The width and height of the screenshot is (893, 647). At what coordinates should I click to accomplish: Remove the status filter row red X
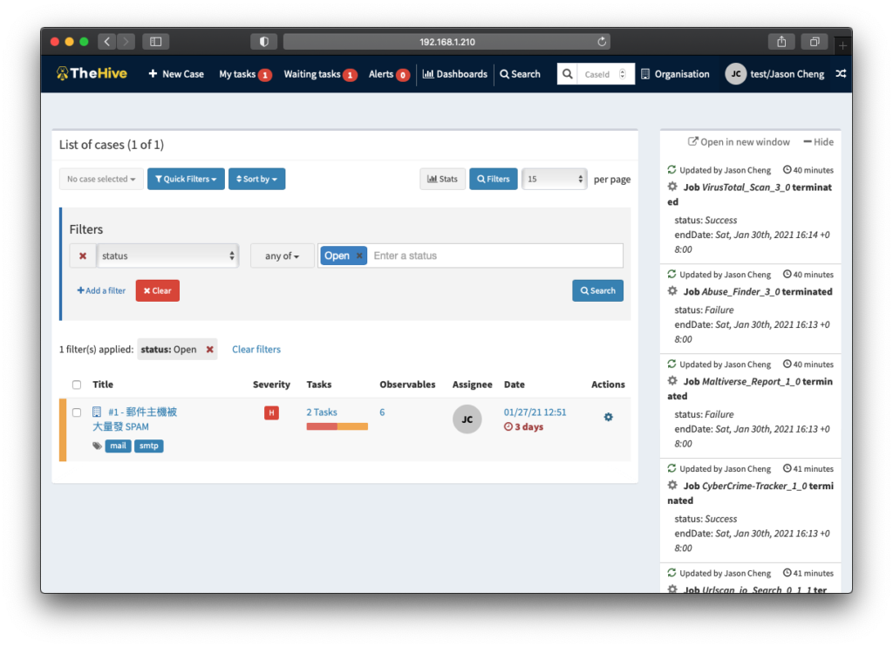point(83,255)
